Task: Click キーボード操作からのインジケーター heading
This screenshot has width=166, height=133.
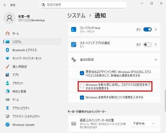Action: (x=87, y=112)
